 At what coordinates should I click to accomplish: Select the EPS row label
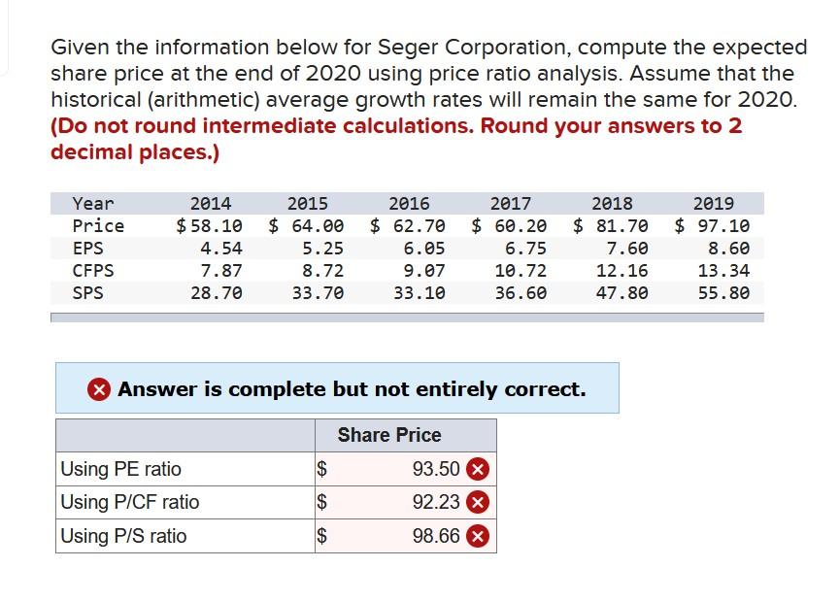(87, 248)
